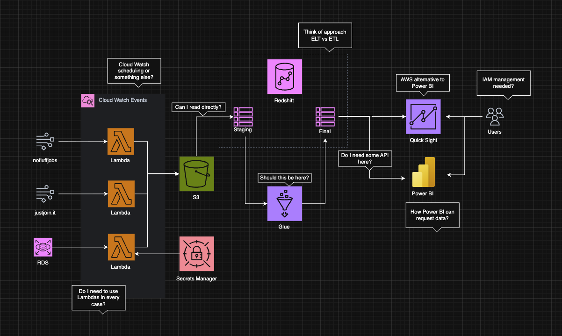This screenshot has height=336, width=562.
Task: Click the 'Final' label text
Action: click(x=324, y=131)
